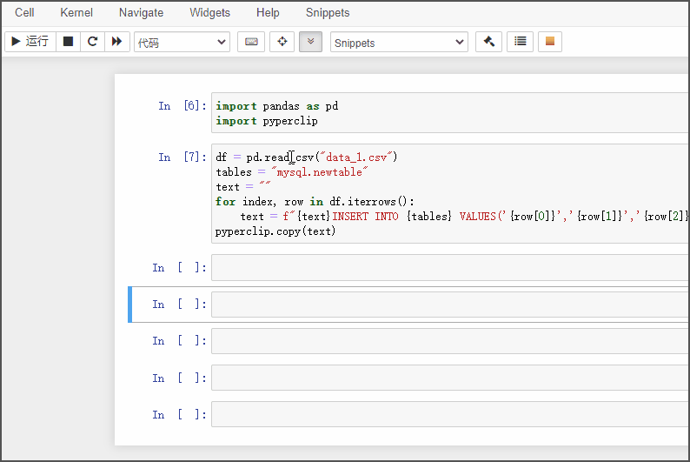This screenshot has height=462, width=690.
Task: Focus the third empty code cell
Action: pyautogui.click(x=450, y=341)
